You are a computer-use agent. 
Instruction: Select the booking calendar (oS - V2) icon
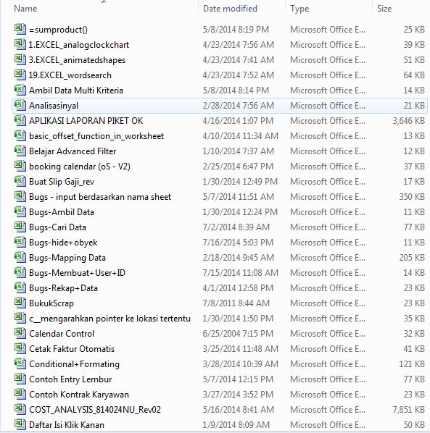20,166
